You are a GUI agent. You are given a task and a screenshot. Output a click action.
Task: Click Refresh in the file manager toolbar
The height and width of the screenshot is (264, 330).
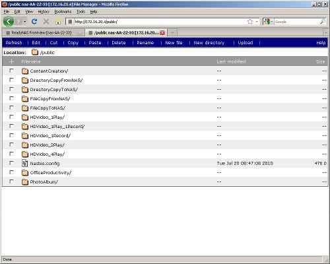click(x=14, y=43)
